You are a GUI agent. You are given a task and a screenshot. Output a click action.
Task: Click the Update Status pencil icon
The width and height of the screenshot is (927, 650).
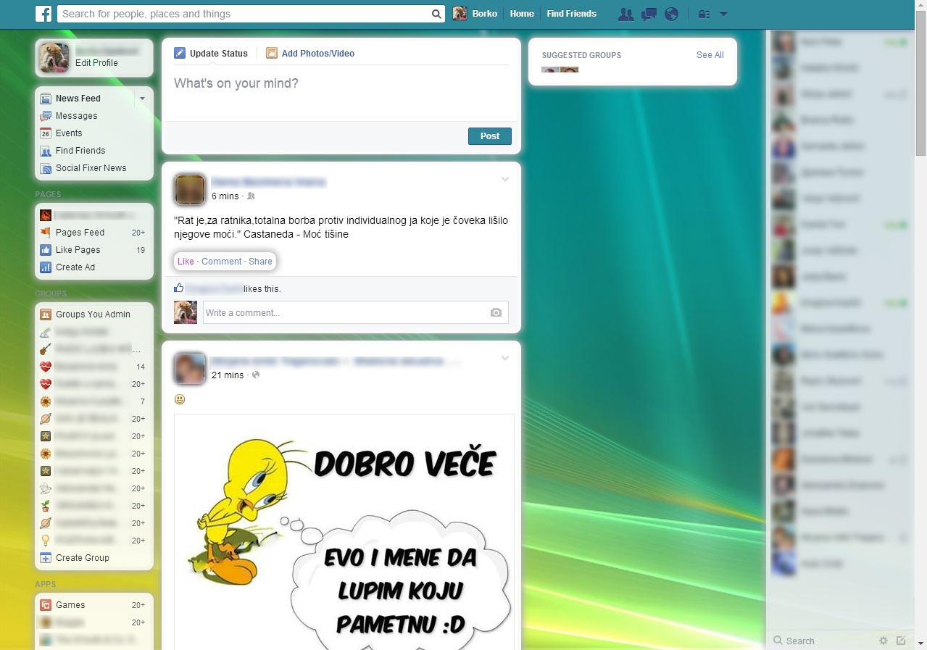(x=180, y=53)
